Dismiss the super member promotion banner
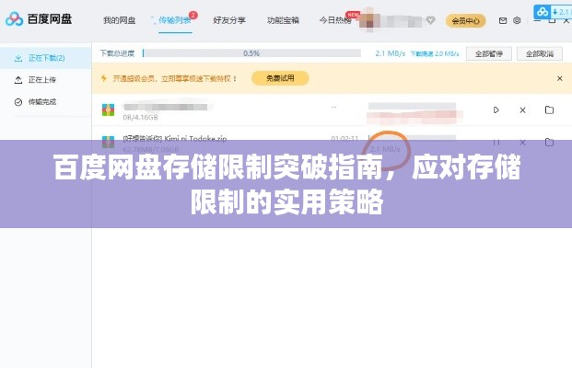 coord(560,78)
